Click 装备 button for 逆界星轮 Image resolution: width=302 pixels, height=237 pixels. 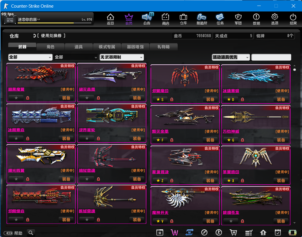click(137, 138)
